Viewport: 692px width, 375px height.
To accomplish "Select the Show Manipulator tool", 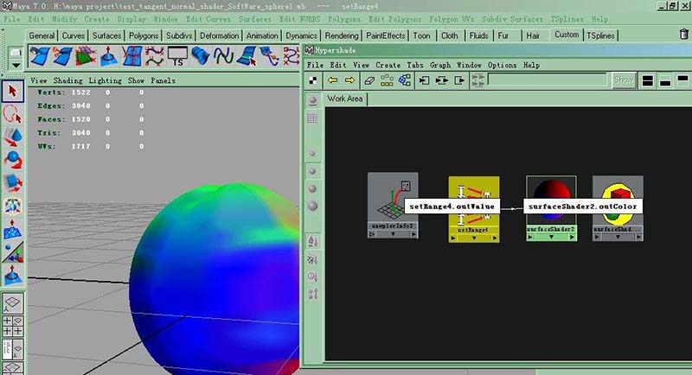I will [x=12, y=252].
